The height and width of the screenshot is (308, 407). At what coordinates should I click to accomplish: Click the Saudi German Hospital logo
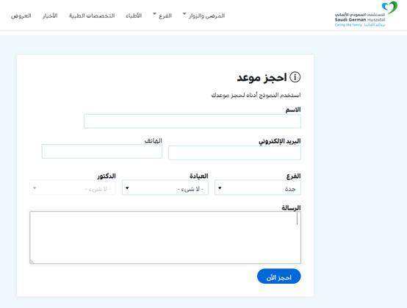point(366,14)
